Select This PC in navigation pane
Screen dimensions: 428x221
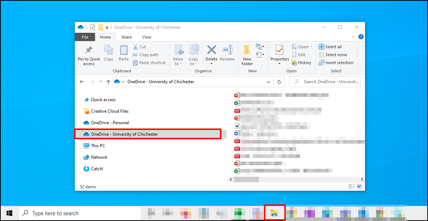98,146
